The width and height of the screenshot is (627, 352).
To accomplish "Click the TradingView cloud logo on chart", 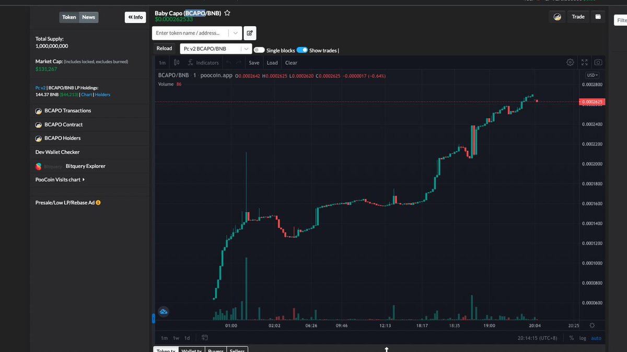I will (163, 312).
